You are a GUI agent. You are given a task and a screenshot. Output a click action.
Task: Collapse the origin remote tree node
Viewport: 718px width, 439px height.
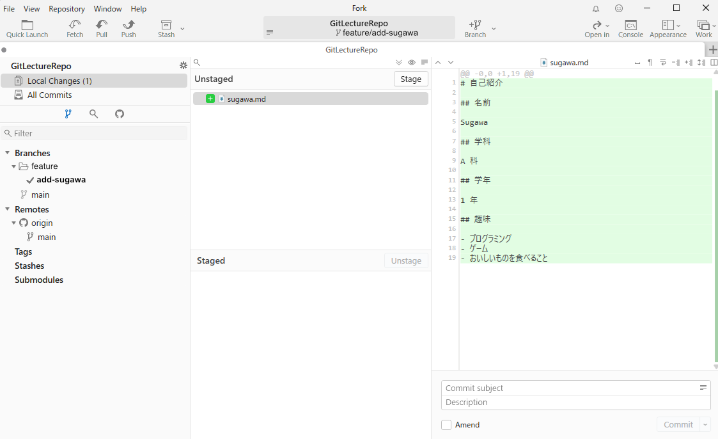(x=14, y=223)
